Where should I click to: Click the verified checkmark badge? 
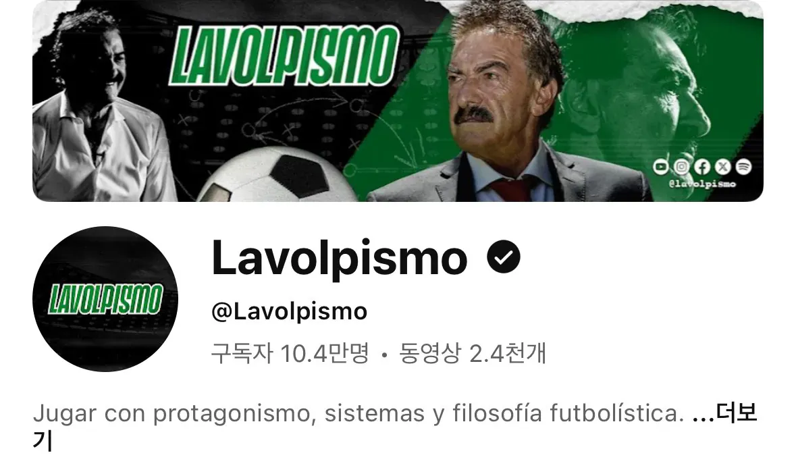[504, 257]
